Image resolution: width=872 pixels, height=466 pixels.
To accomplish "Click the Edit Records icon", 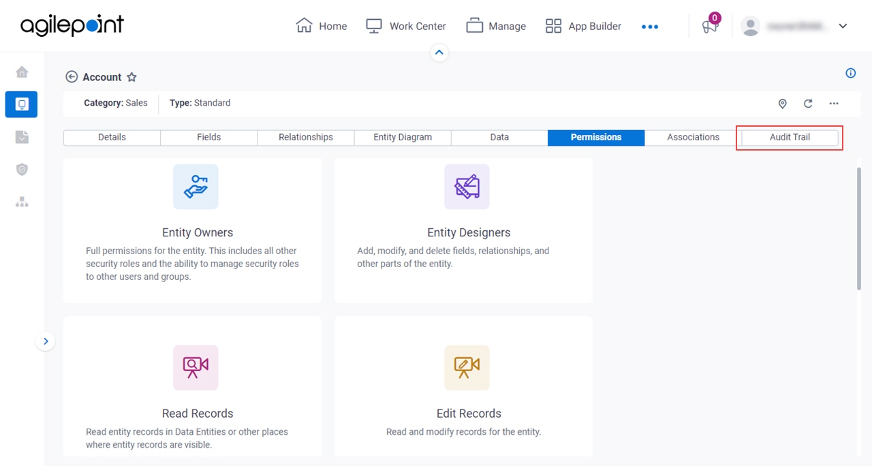I will 467,368.
